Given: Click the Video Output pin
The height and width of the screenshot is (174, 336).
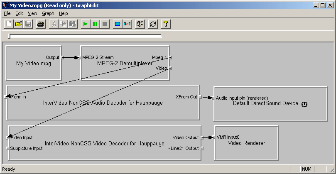Looking at the screenshot, I should pyautogui.click(x=202, y=137).
